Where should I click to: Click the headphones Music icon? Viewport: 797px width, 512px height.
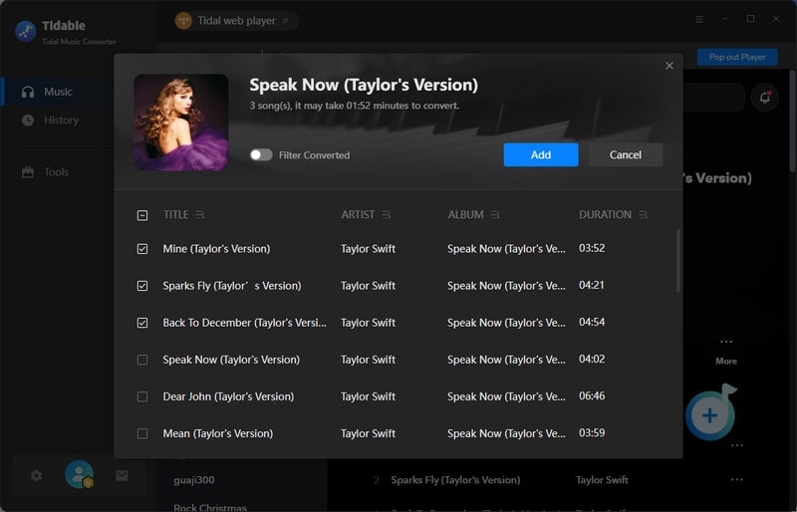28,92
